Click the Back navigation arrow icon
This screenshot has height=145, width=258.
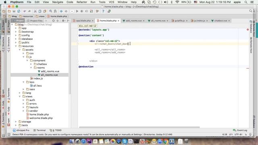click(61, 11)
